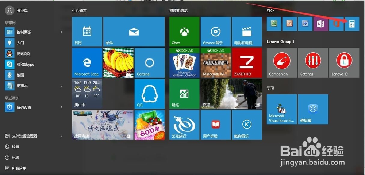This screenshot has height=175, width=365.
Task: Open the 财经 finance tile
Action: point(184,94)
